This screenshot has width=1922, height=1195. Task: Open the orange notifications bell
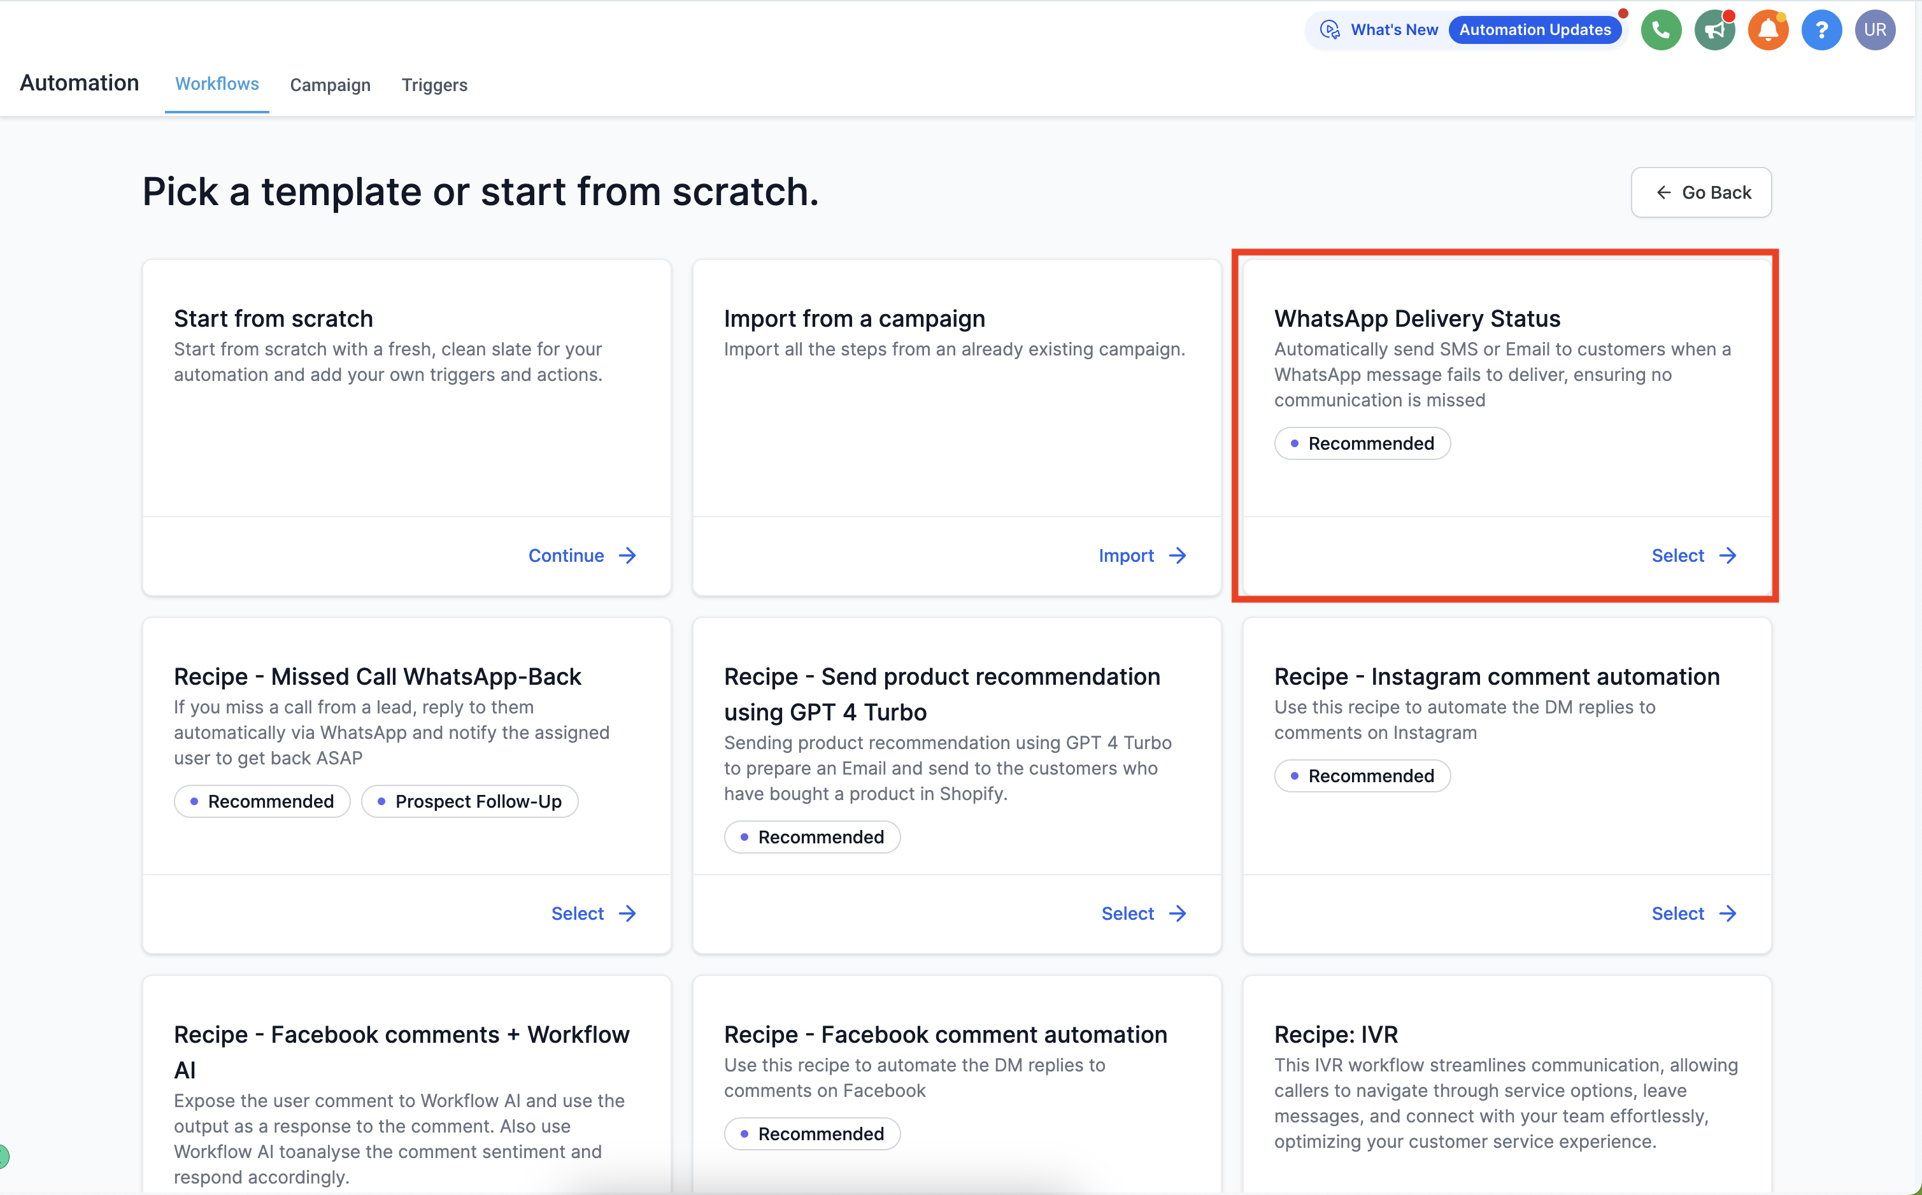(1767, 30)
